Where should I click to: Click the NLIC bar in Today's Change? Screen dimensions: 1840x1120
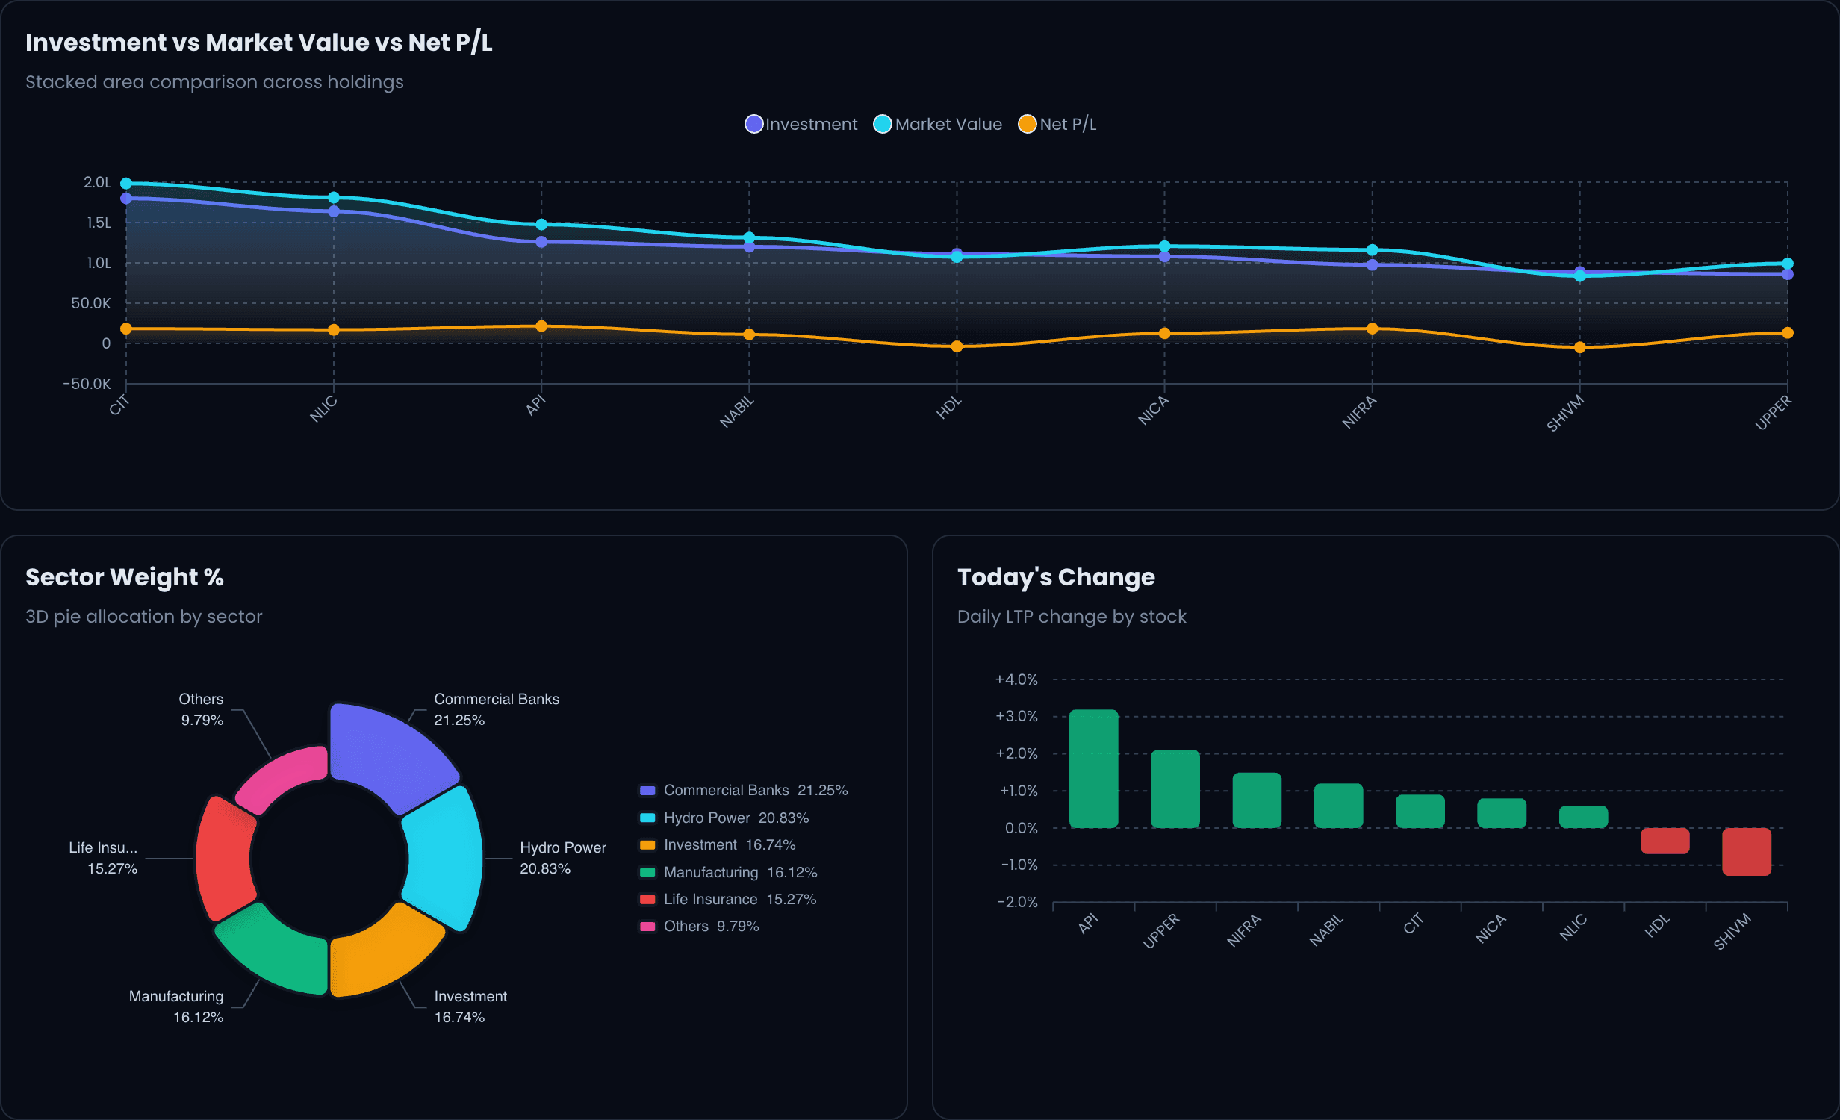[x=1583, y=817]
